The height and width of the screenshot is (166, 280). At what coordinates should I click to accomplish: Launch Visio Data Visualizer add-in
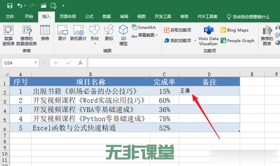click(208, 36)
